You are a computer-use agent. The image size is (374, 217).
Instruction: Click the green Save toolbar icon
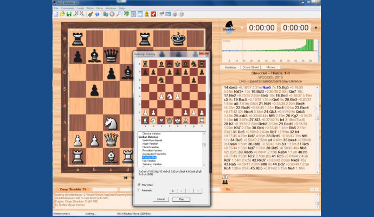(x=69, y=14)
